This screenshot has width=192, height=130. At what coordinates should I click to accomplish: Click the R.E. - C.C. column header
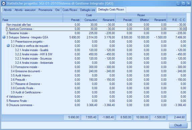(177, 20)
